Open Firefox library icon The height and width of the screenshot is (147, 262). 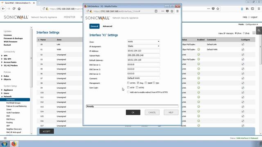click(x=247, y=9)
